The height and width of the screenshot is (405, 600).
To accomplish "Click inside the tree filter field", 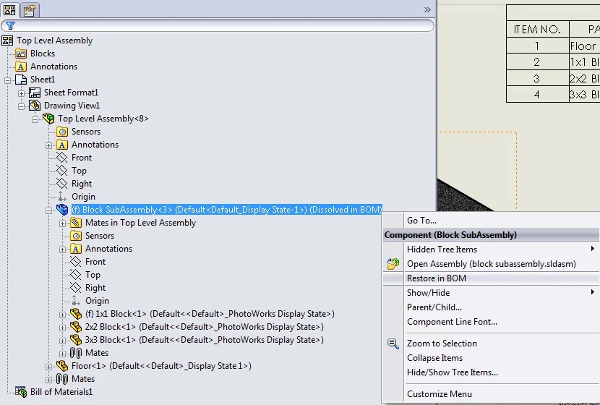I will 218,25.
